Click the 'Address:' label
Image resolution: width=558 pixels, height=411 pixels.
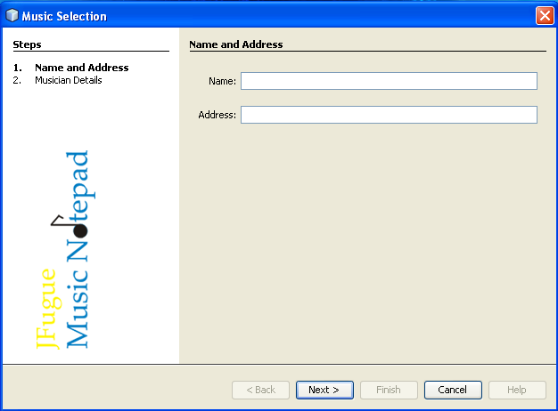click(x=217, y=115)
